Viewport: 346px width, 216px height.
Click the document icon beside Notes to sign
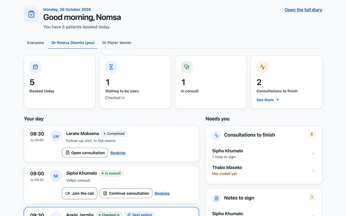pyautogui.click(x=217, y=198)
